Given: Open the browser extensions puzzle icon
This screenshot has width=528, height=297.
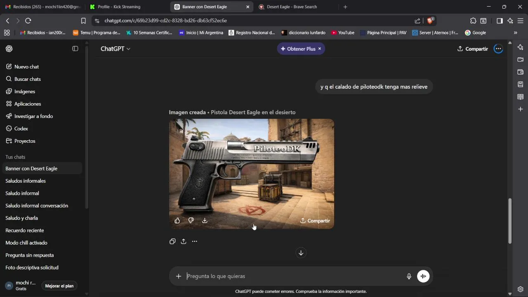Looking at the screenshot, I should click(x=473, y=21).
